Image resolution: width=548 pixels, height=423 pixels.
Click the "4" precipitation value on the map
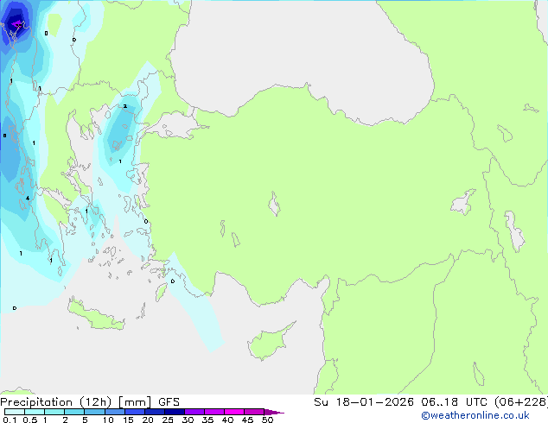[x=28, y=199]
